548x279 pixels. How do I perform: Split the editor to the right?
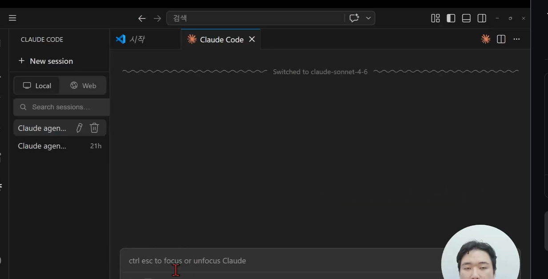501,39
